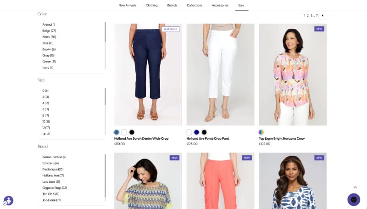Filter by color Black (70)
The width and height of the screenshot is (367, 209).
tap(49, 37)
